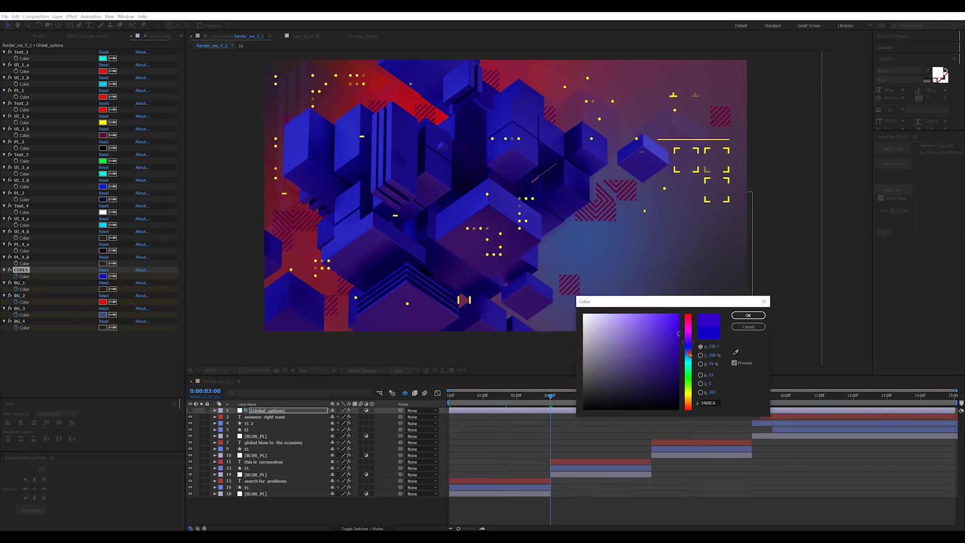Confirm color with OK button
This screenshot has height=543, width=965.
pos(748,315)
